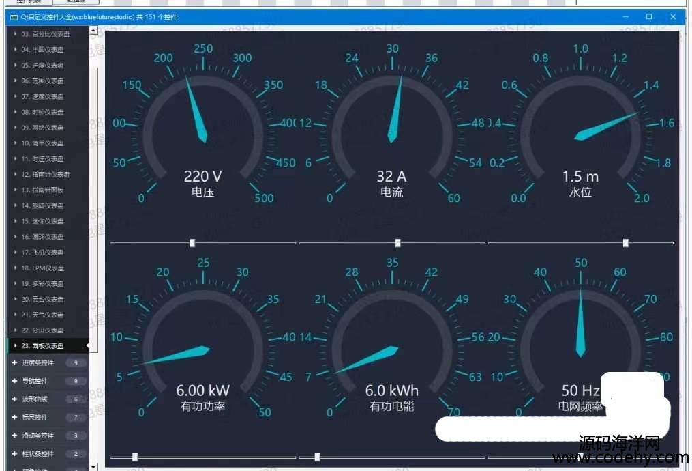Click the arrow icon beside 17. 飞机仪表盘
692x471 pixels.
tap(16, 253)
